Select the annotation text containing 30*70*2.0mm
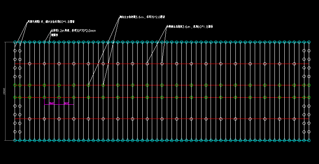 [73, 30]
